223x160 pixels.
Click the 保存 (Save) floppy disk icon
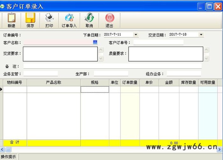[x=30, y=18]
